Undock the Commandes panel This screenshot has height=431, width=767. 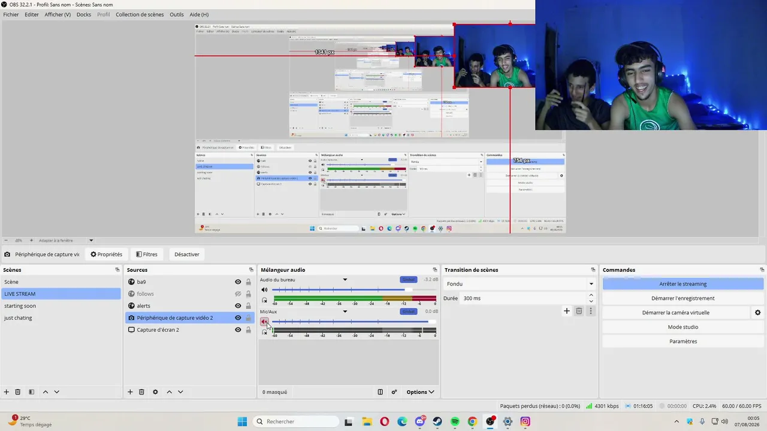click(762, 270)
